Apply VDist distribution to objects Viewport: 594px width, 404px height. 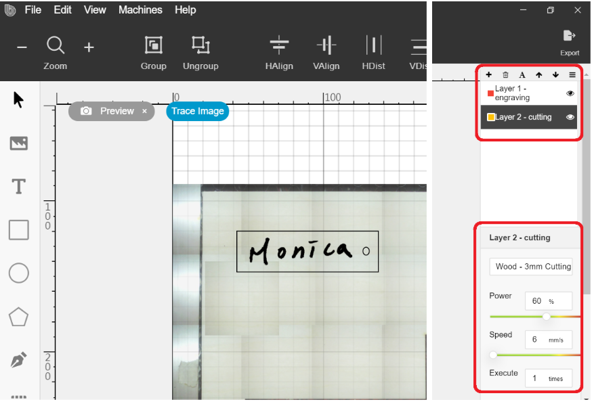[x=418, y=47]
